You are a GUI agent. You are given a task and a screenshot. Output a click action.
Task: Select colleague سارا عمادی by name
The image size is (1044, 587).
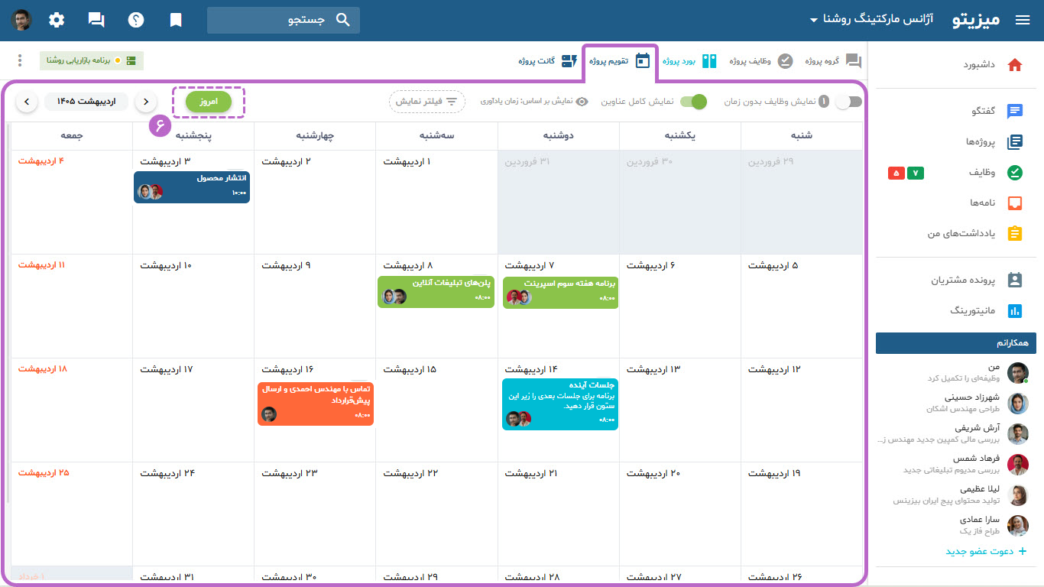click(980, 519)
